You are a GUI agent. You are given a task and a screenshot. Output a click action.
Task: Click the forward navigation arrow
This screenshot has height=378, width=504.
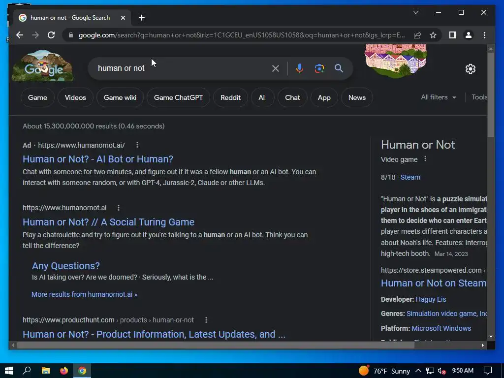tap(35, 35)
